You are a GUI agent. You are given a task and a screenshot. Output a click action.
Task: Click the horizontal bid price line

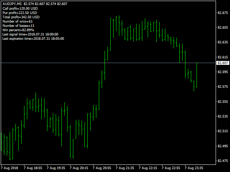pyautogui.click(x=108, y=63)
